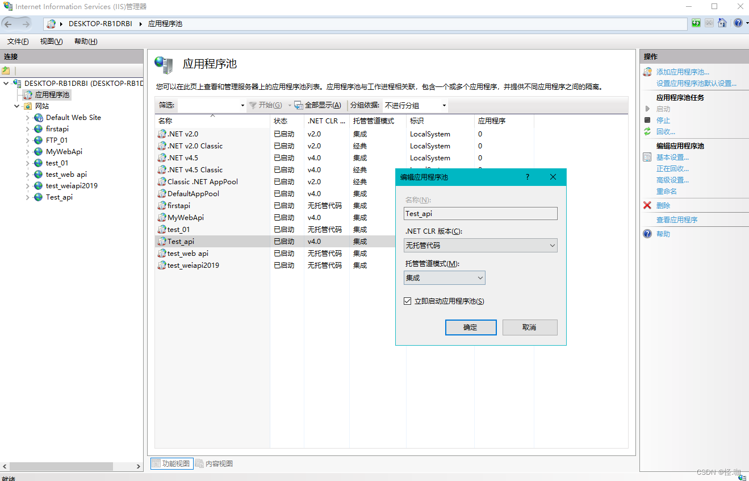Select 应用程序池 in connections tree
Viewport: 749px width, 481px height.
coord(52,95)
